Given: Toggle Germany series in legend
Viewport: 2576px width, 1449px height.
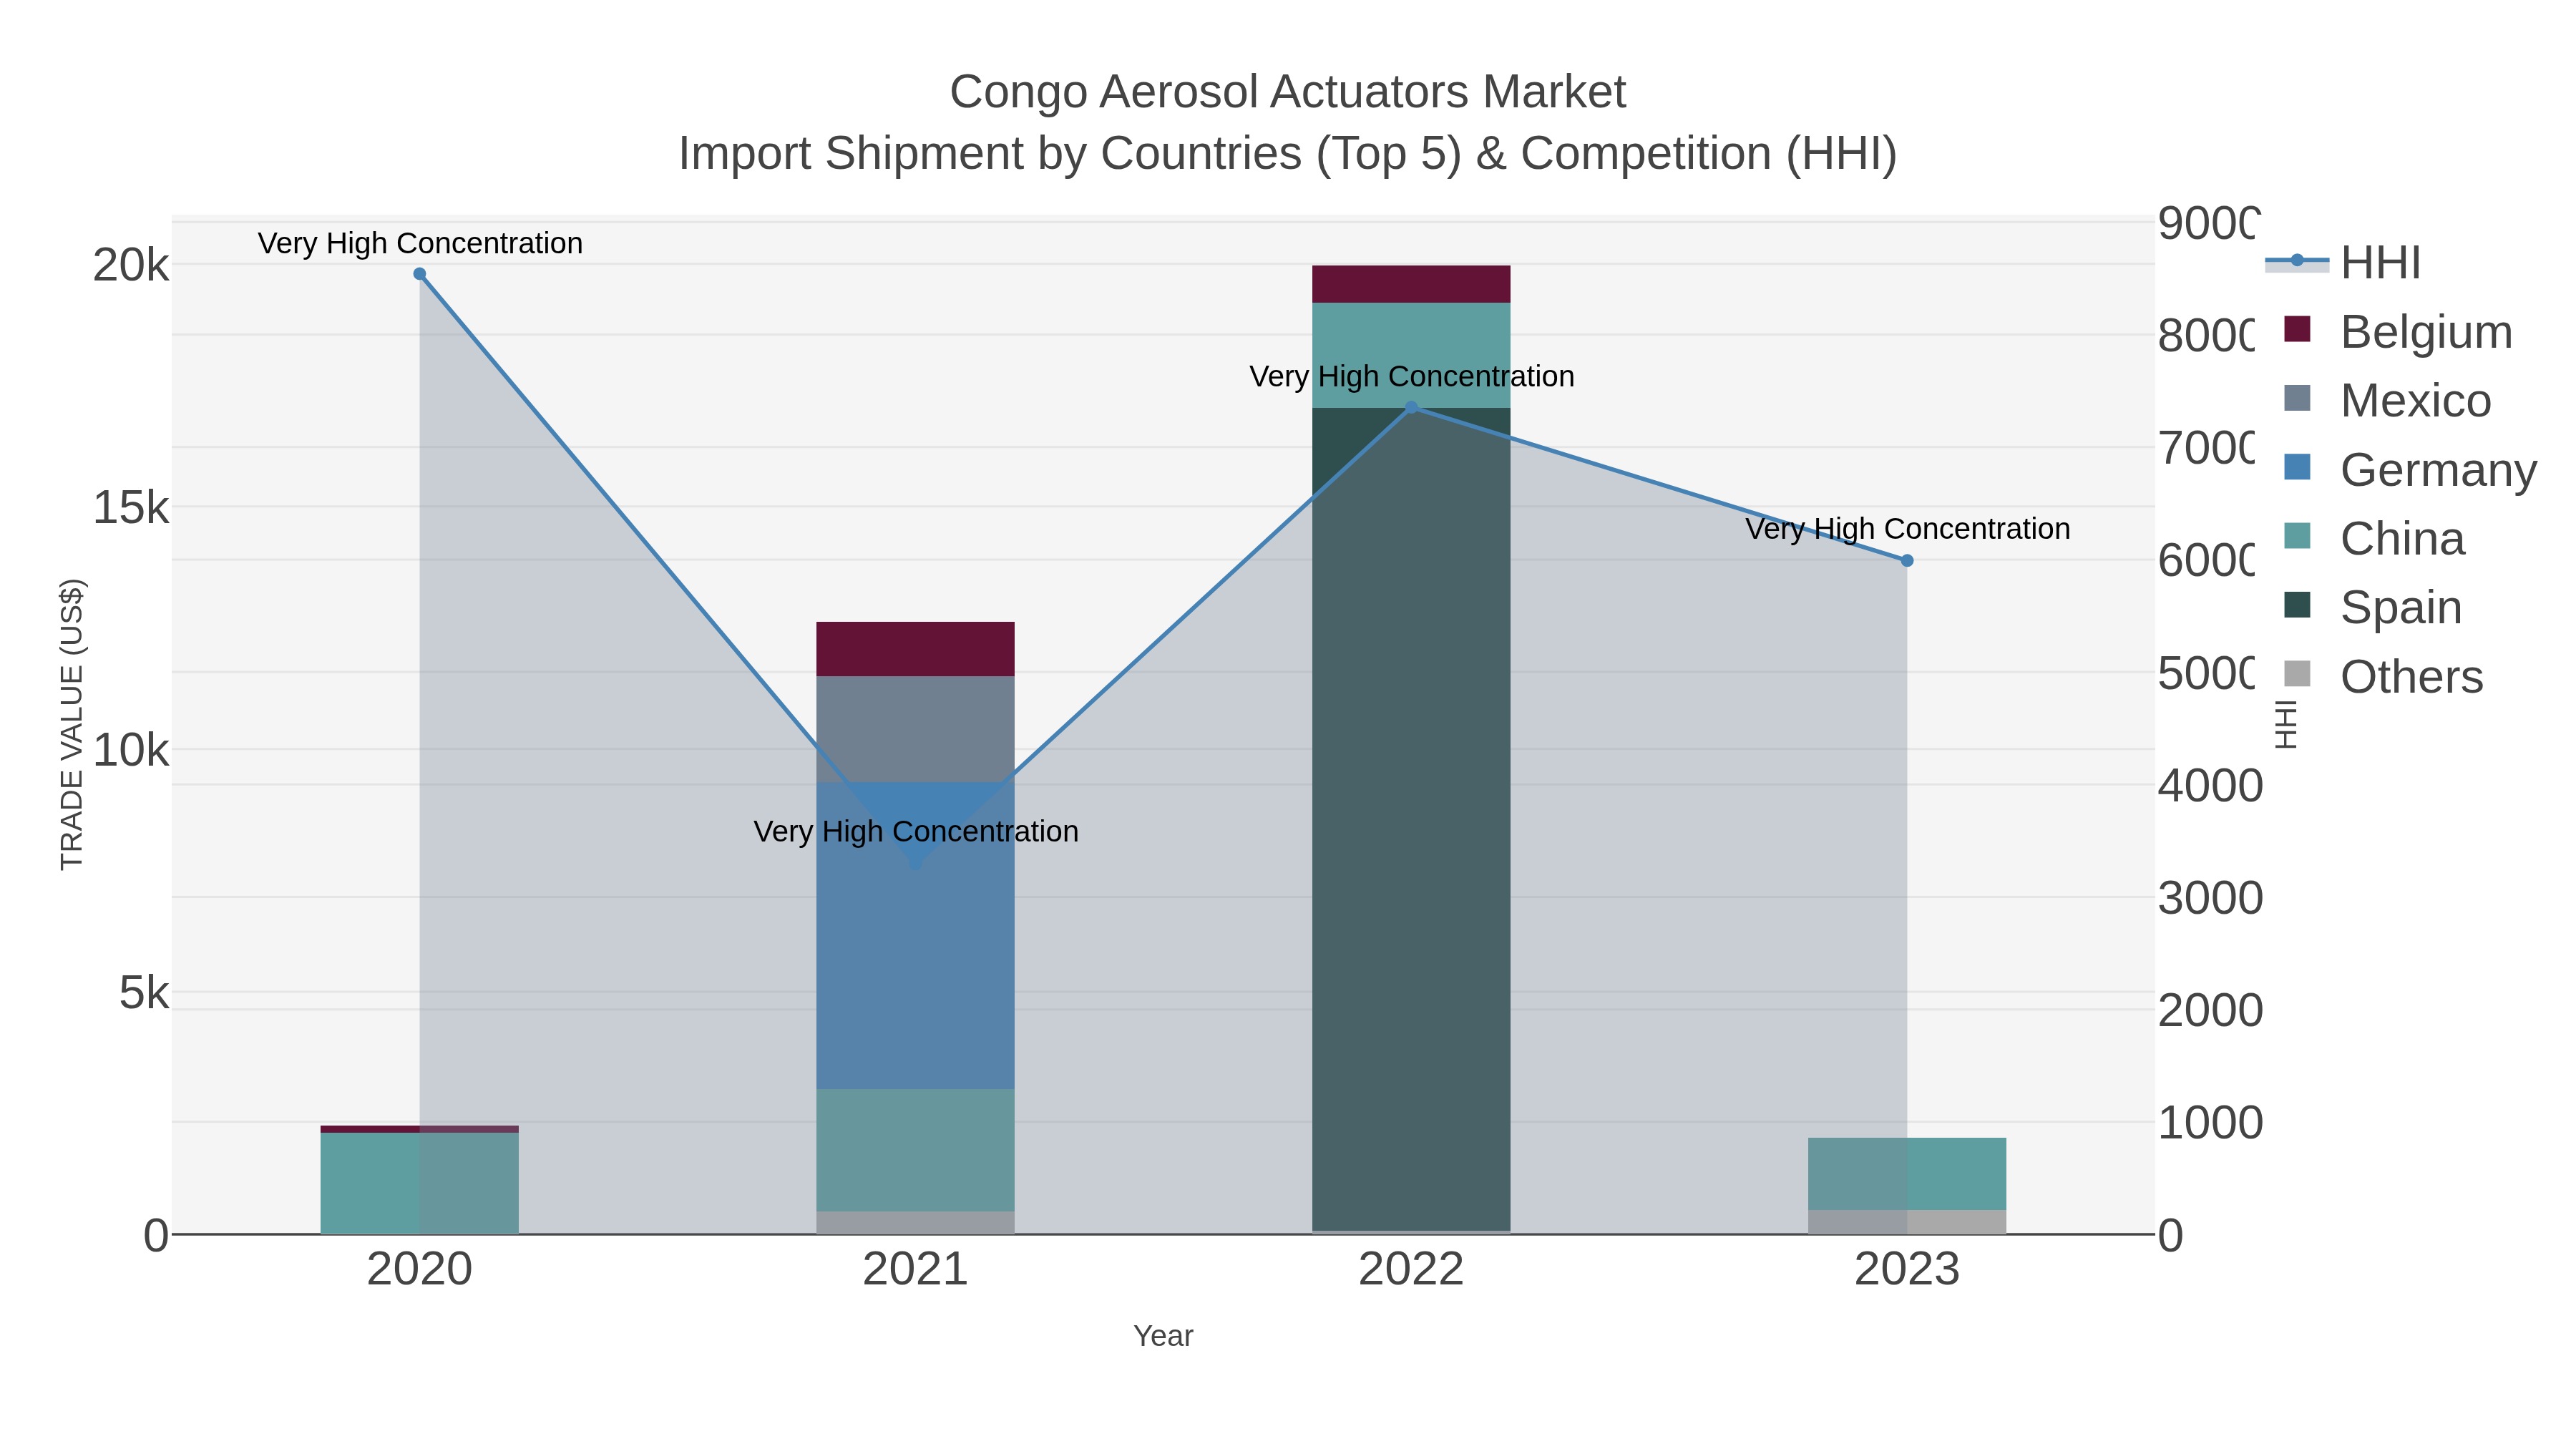Looking at the screenshot, I should (x=2410, y=469).
